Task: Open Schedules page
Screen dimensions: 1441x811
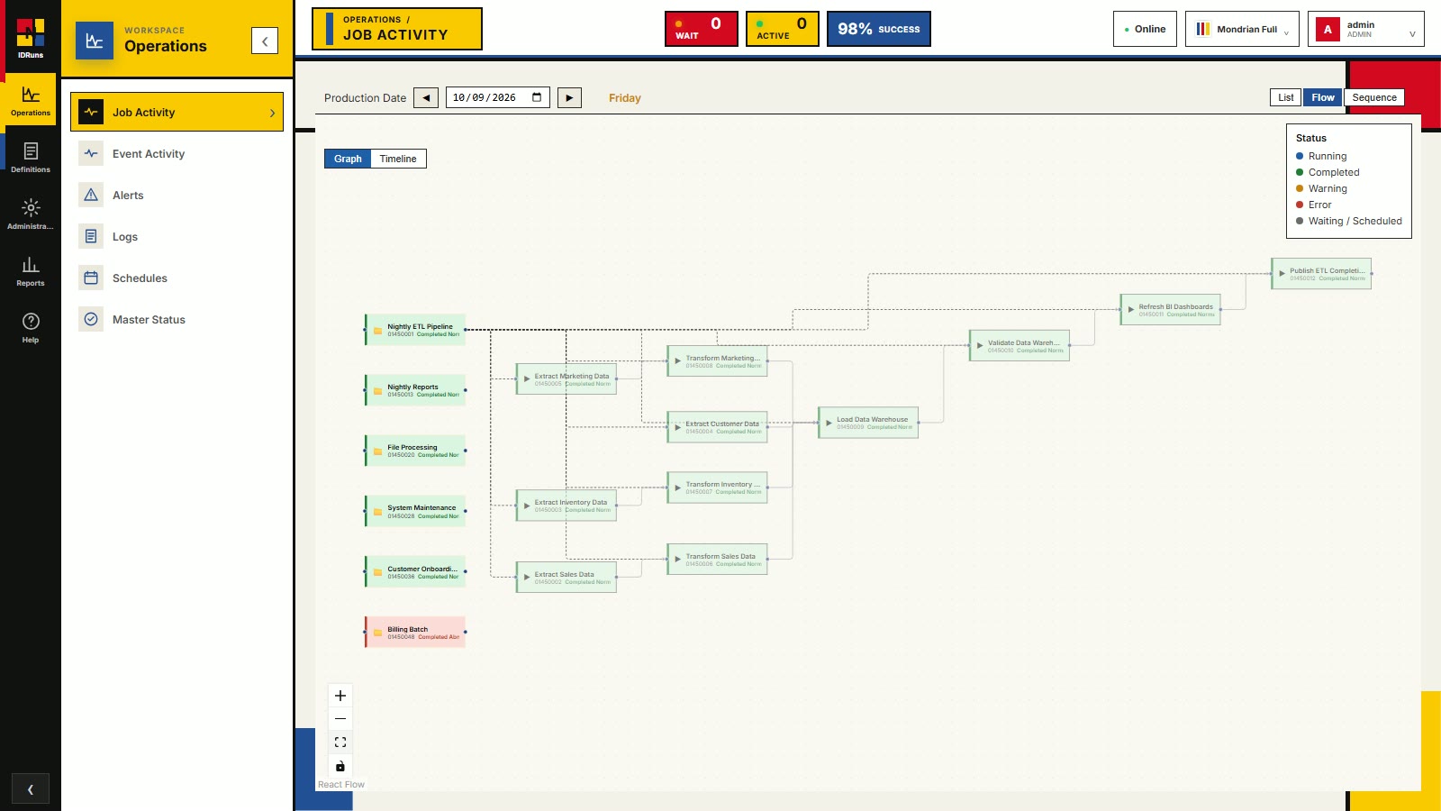Action: (177, 278)
